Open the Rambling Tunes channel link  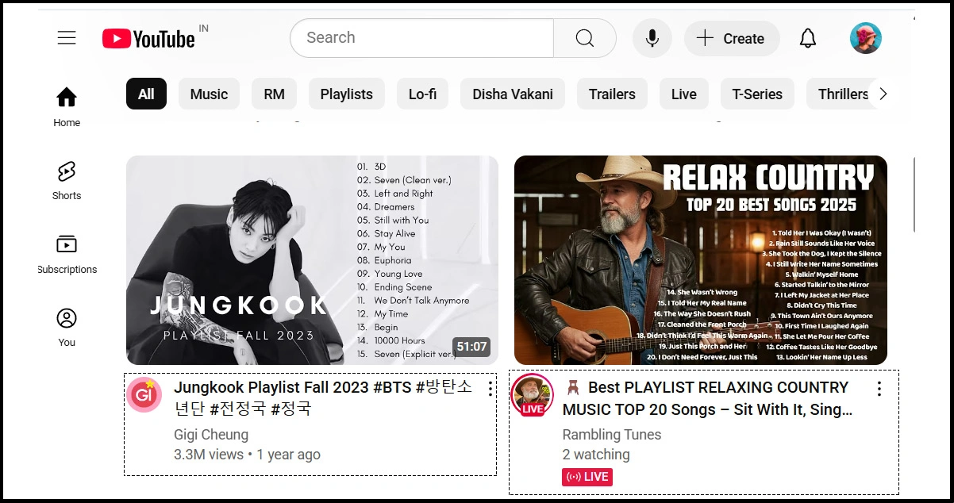611,434
